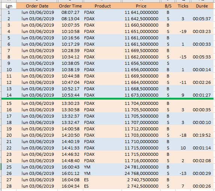Select the -18 ticks cell
The height and width of the screenshot is (191, 215).
click(x=183, y=135)
